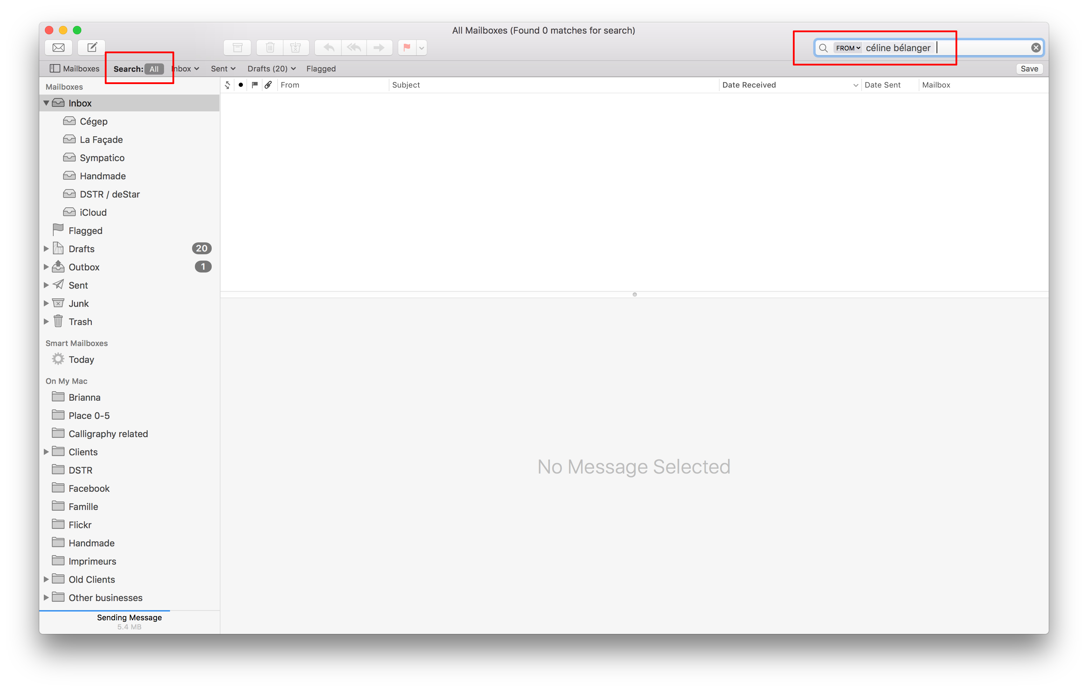
Task: Click the Forward arrow icon
Action: point(379,47)
